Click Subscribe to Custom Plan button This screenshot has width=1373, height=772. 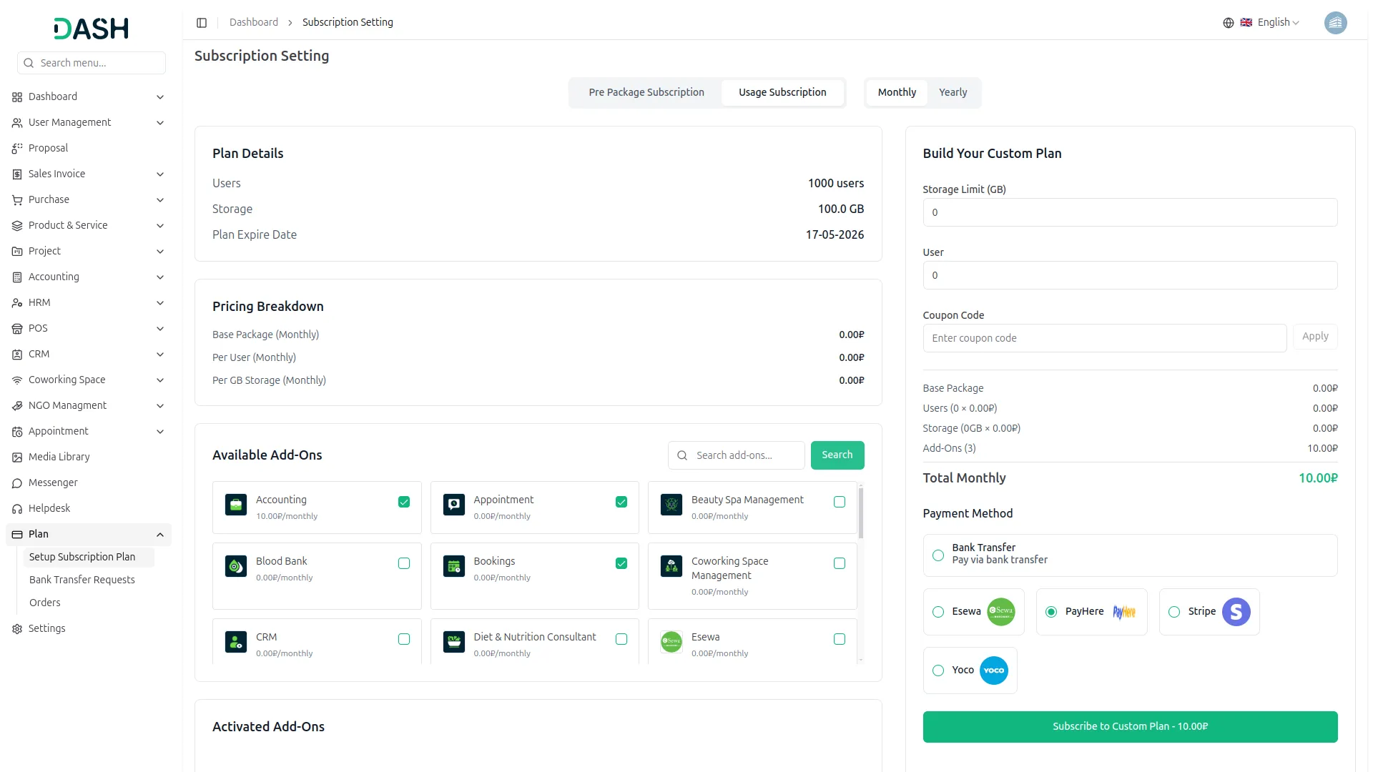click(1130, 727)
